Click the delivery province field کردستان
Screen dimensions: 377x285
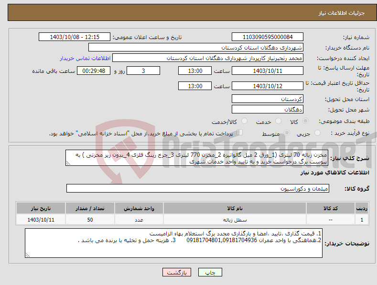pos(268,99)
